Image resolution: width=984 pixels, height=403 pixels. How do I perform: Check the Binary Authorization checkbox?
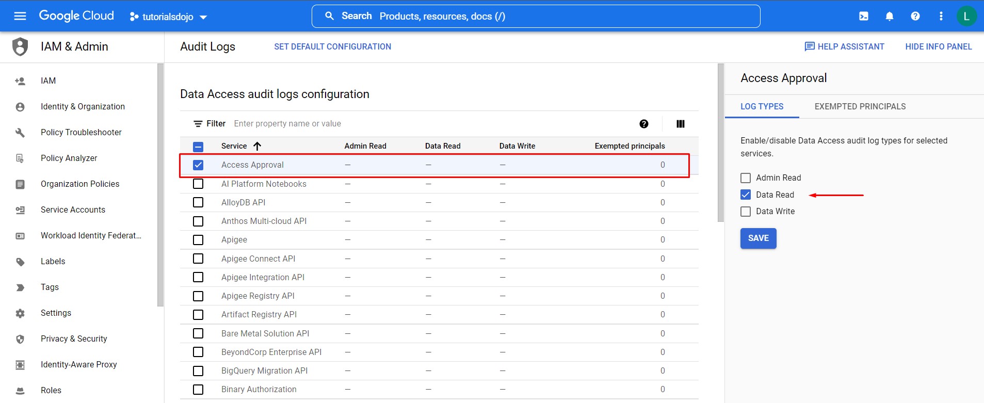[198, 390]
